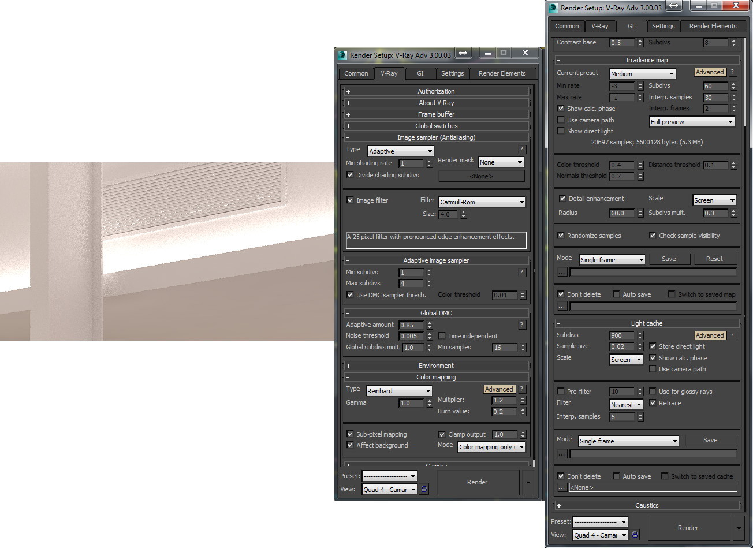Open help for Adaptive image sampler rollout
This screenshot has width=753, height=548.
pyautogui.click(x=522, y=272)
